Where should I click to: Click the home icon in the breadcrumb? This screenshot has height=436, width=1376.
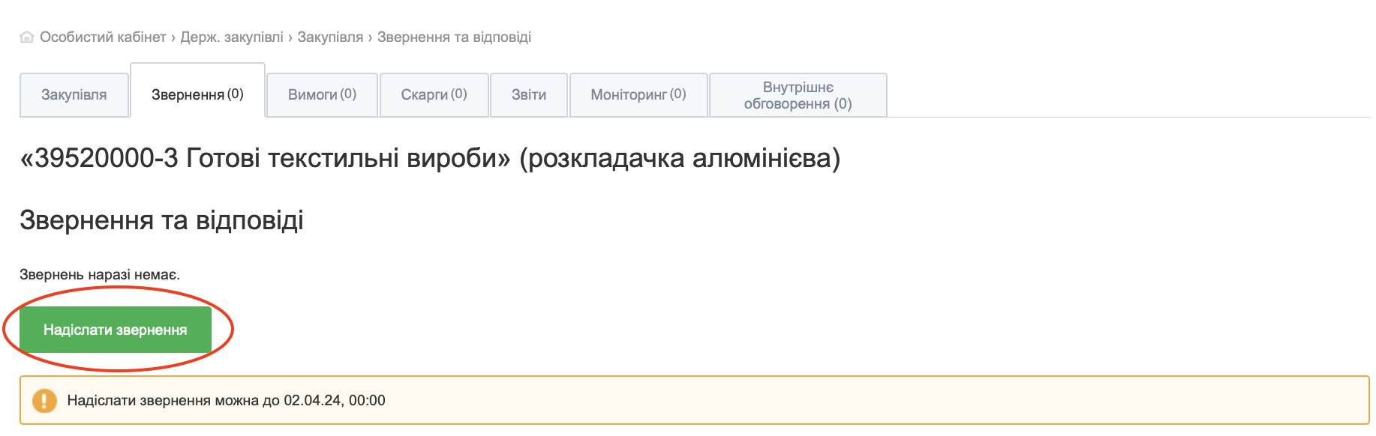click(x=27, y=37)
